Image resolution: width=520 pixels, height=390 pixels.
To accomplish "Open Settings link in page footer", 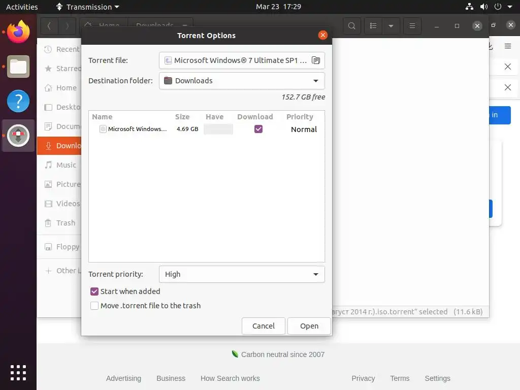I will pyautogui.click(x=437, y=378).
